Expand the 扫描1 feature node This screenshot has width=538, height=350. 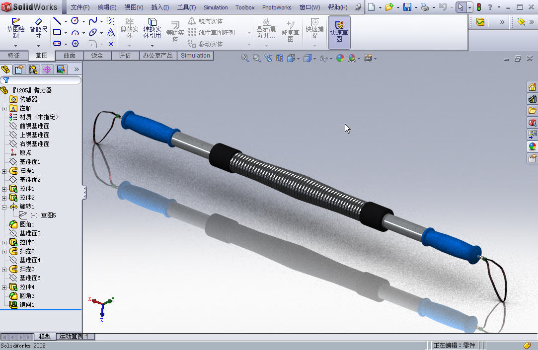click(4, 171)
